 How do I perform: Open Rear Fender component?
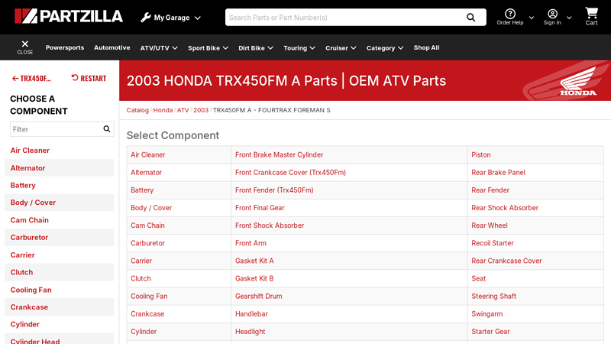tap(490, 190)
